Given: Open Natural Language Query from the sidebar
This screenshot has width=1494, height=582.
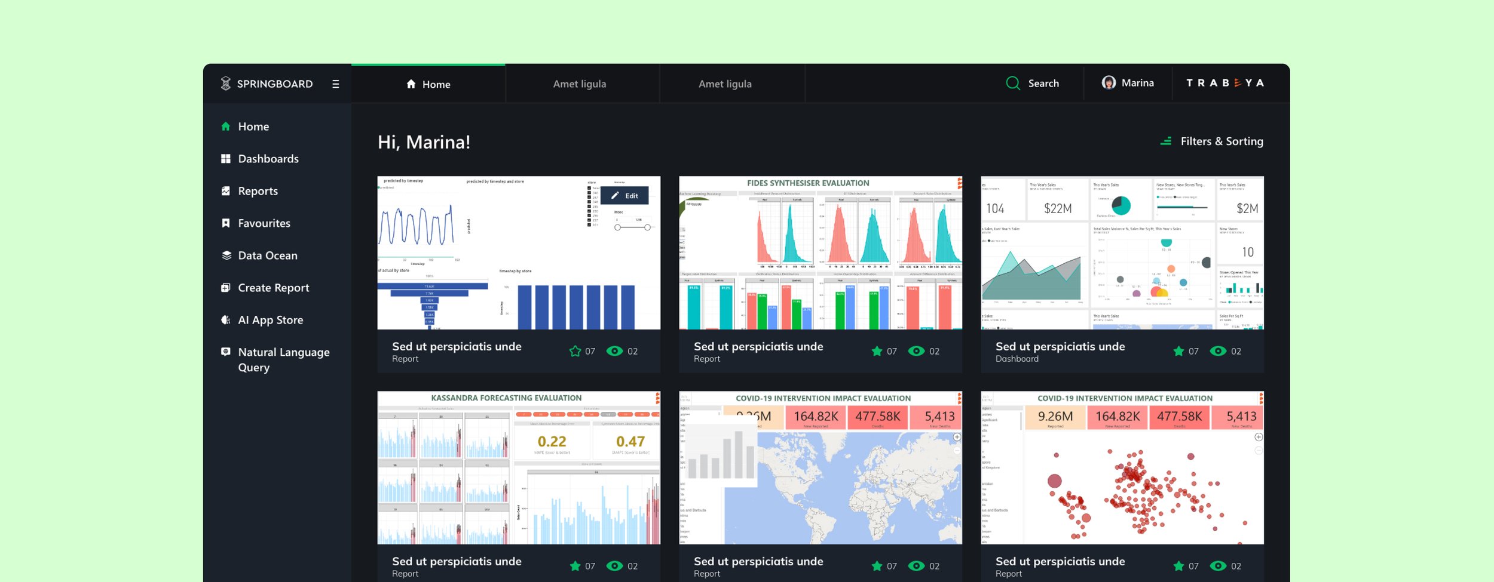Looking at the screenshot, I should (283, 360).
